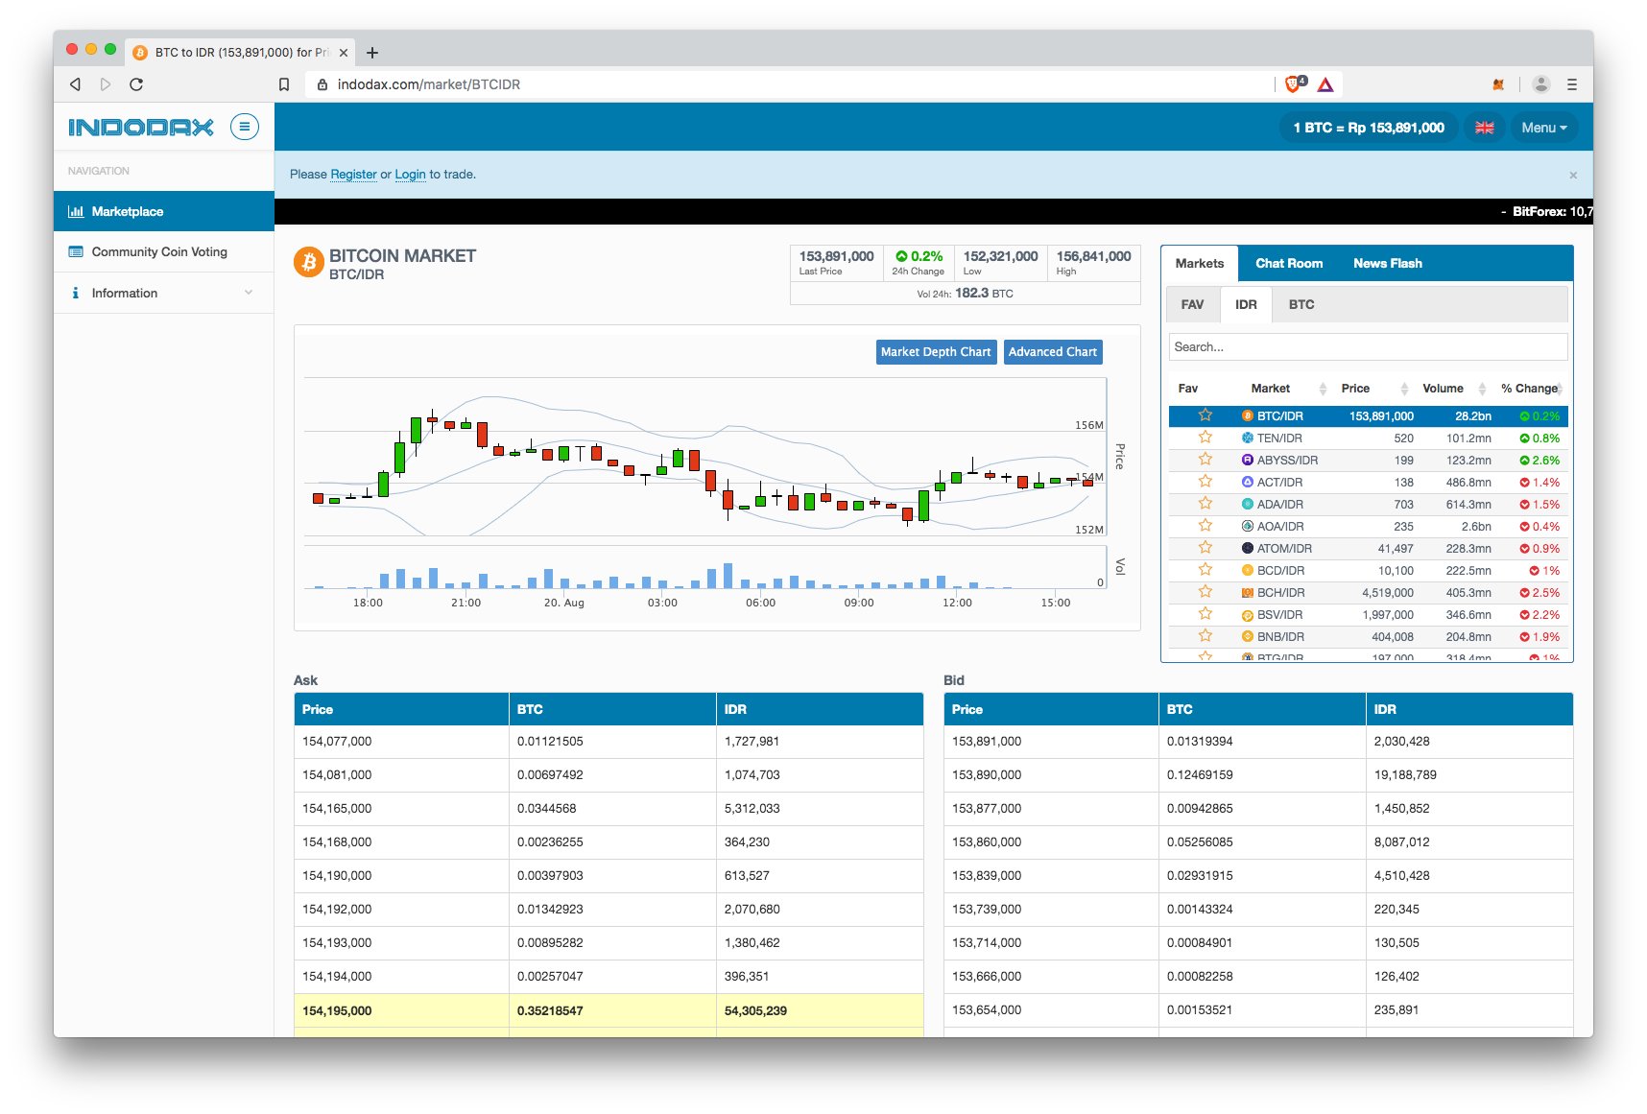
Task: Select the BNB/IDR market row
Action: 1368,636
